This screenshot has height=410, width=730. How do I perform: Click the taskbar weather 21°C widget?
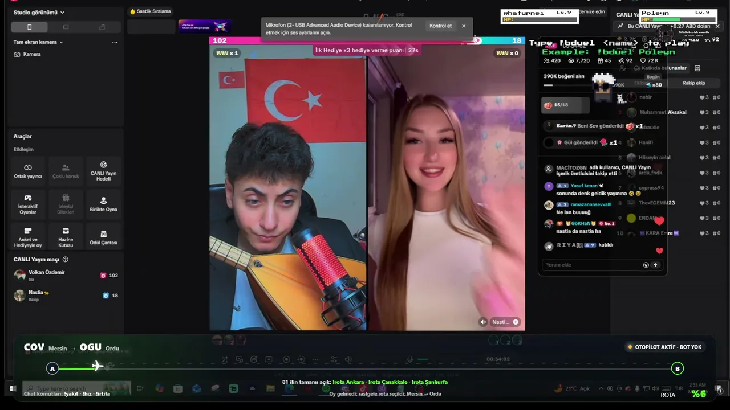click(572, 389)
